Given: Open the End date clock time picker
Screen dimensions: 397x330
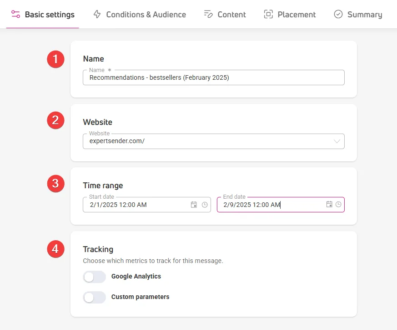Looking at the screenshot, I should point(338,204).
